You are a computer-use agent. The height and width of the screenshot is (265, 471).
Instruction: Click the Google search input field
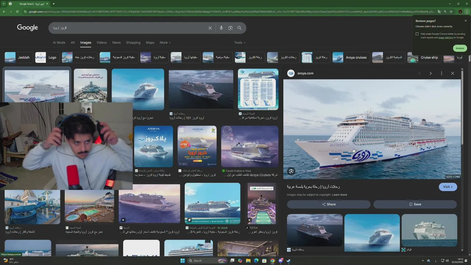[129, 28]
